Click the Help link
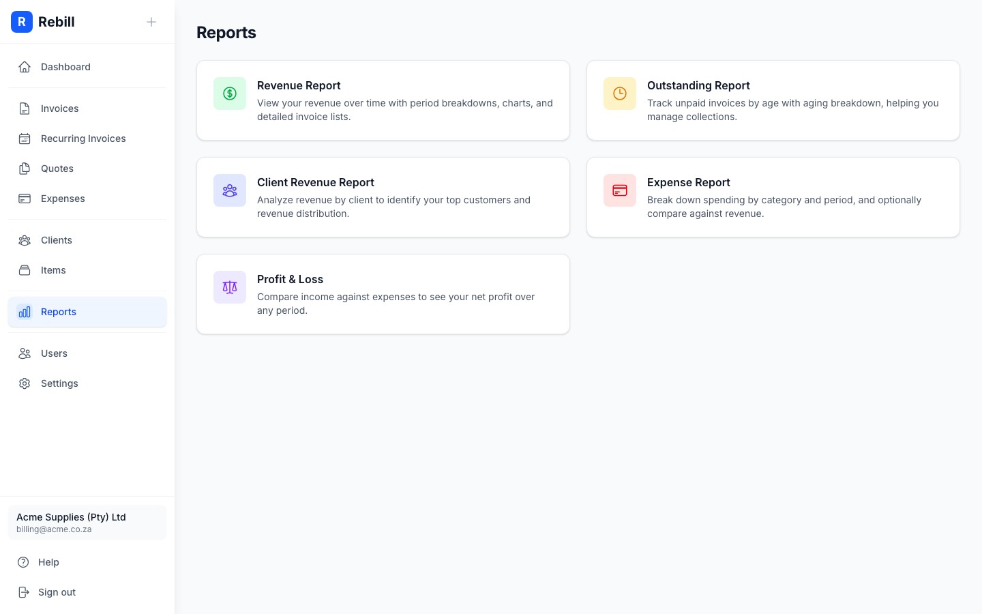The height and width of the screenshot is (614, 982). 48,562
